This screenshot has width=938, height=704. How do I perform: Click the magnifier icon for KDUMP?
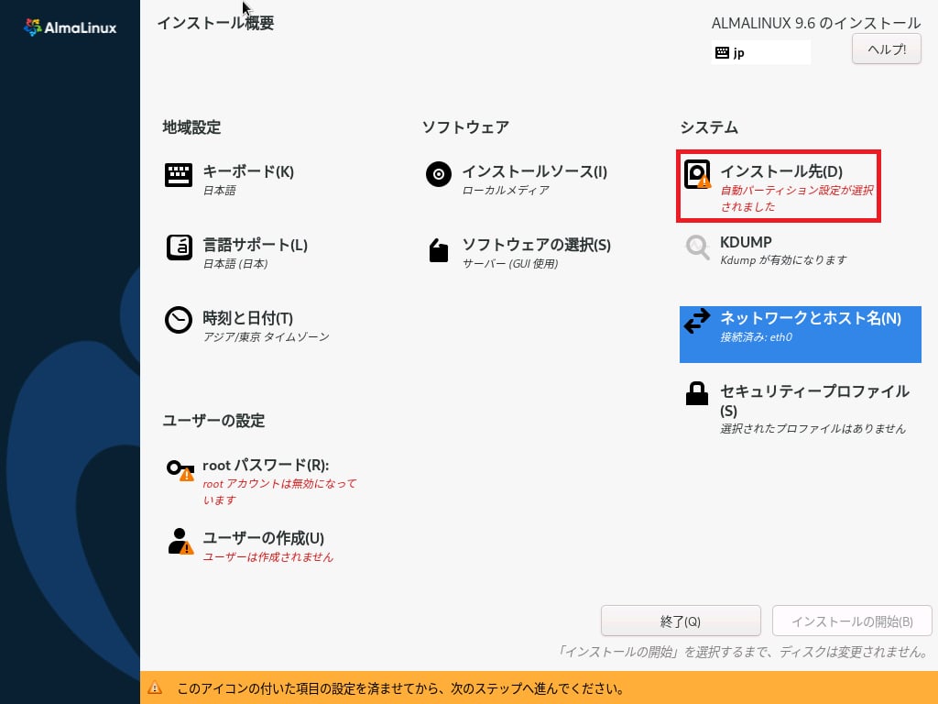click(x=698, y=247)
